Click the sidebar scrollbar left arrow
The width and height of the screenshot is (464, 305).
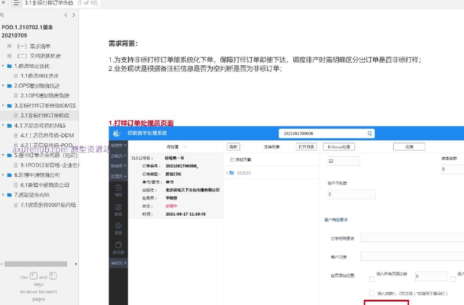pos(2,264)
